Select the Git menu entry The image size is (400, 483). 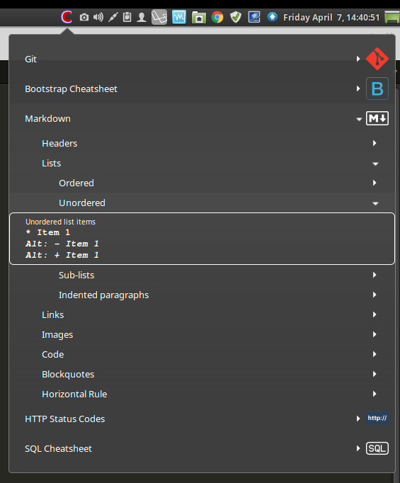click(202, 59)
